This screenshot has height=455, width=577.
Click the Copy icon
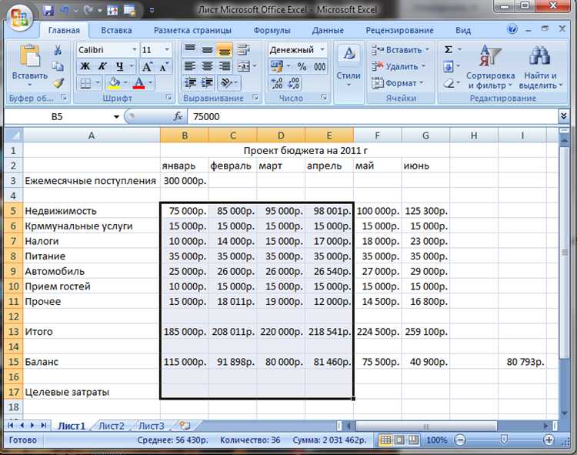[x=58, y=67]
